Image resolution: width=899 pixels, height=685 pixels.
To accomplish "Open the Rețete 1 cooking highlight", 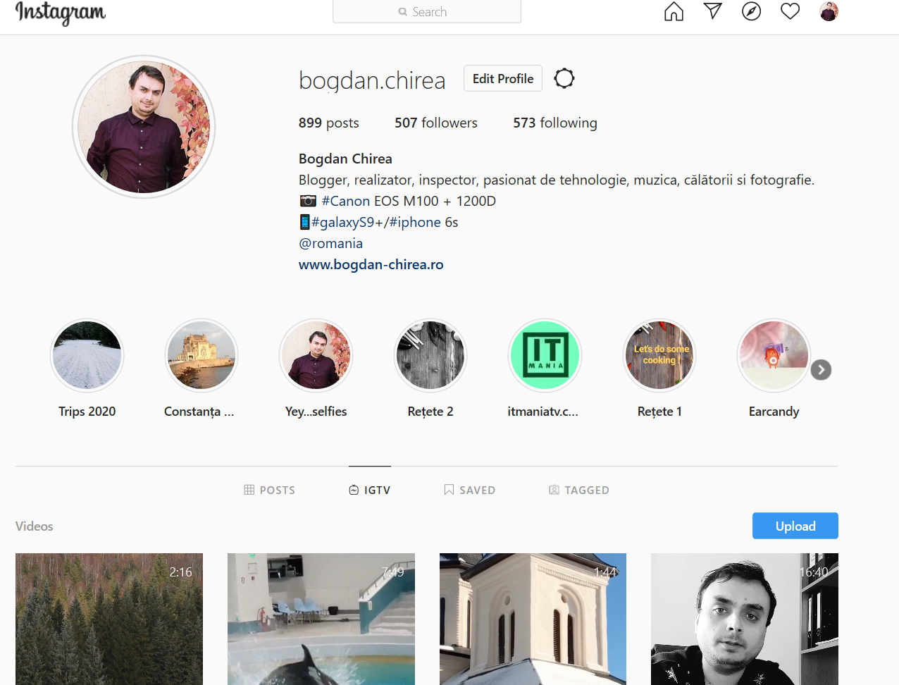I will tap(659, 355).
